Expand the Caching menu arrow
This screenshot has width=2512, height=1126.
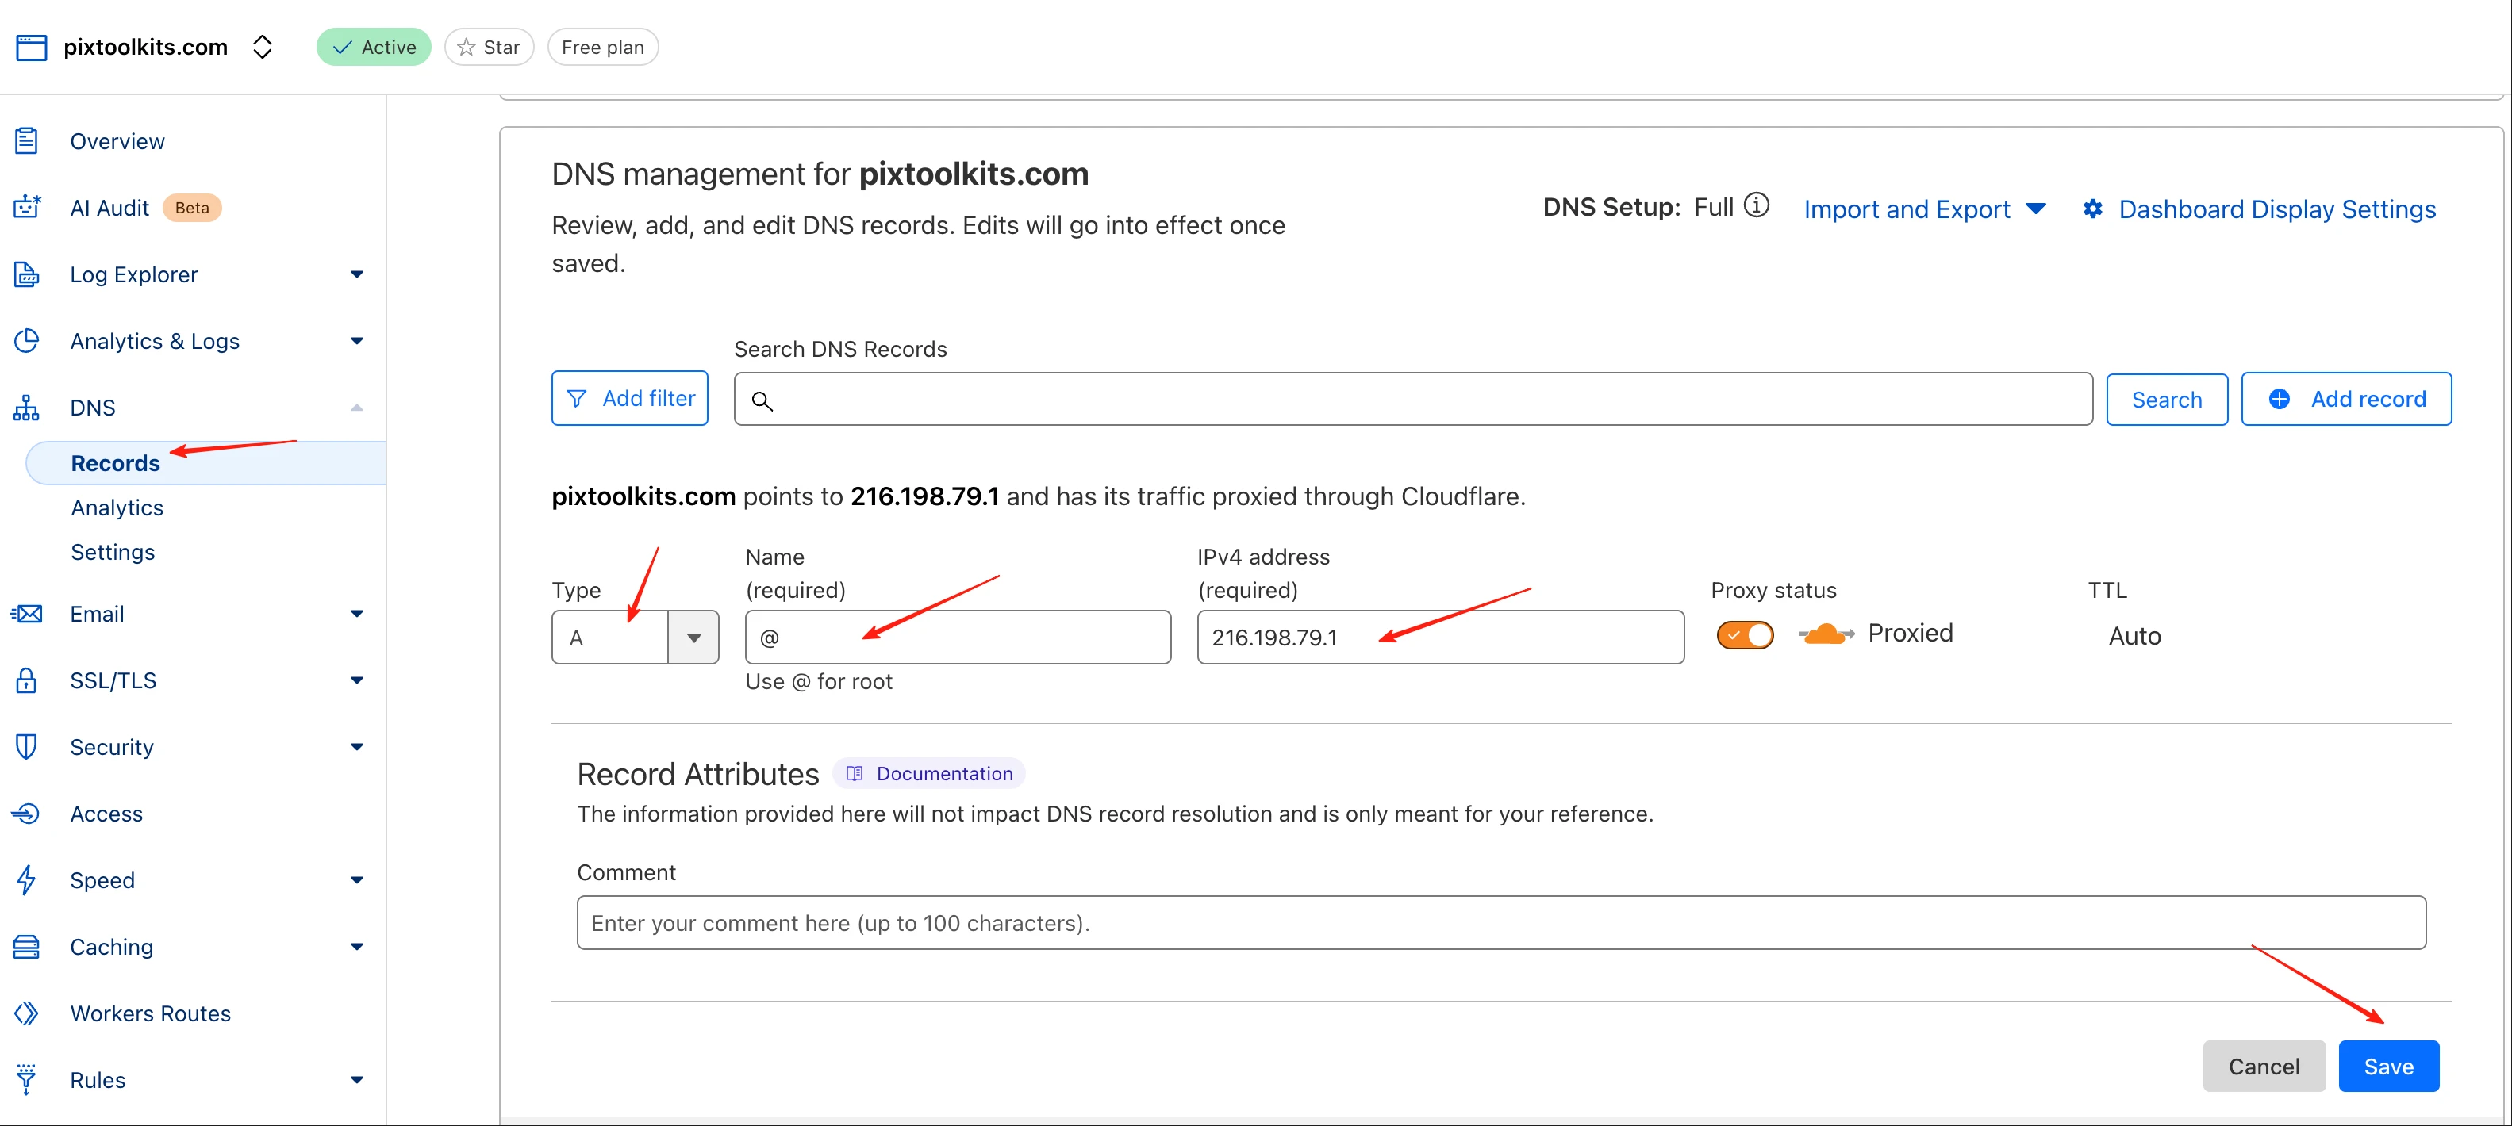coord(357,947)
